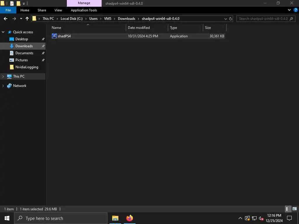Click shadps4-win64-sdl-0.4.0 breadcrumb segment

pyautogui.click(x=161, y=19)
